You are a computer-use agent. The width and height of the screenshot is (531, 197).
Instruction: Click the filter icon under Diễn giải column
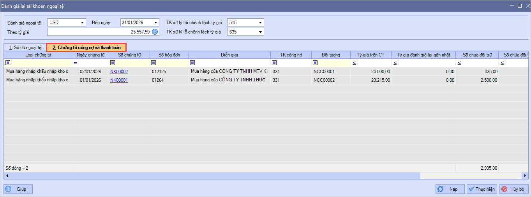coord(192,63)
